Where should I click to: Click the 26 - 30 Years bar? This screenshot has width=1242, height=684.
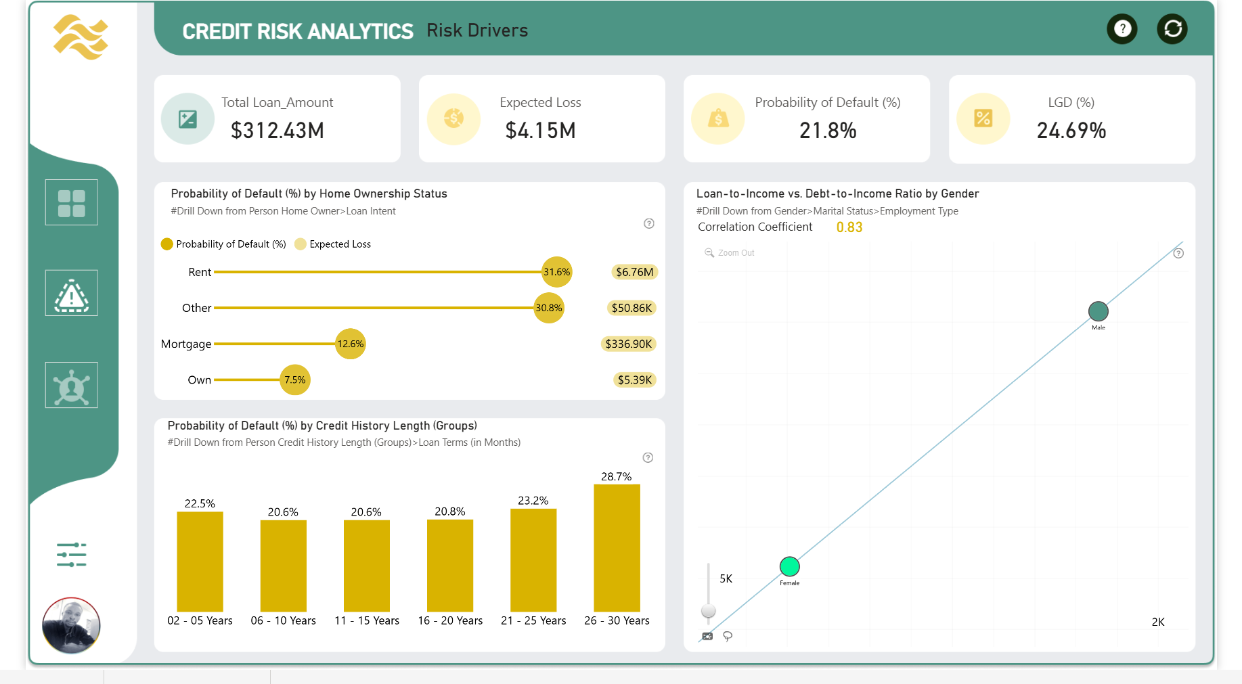click(617, 548)
